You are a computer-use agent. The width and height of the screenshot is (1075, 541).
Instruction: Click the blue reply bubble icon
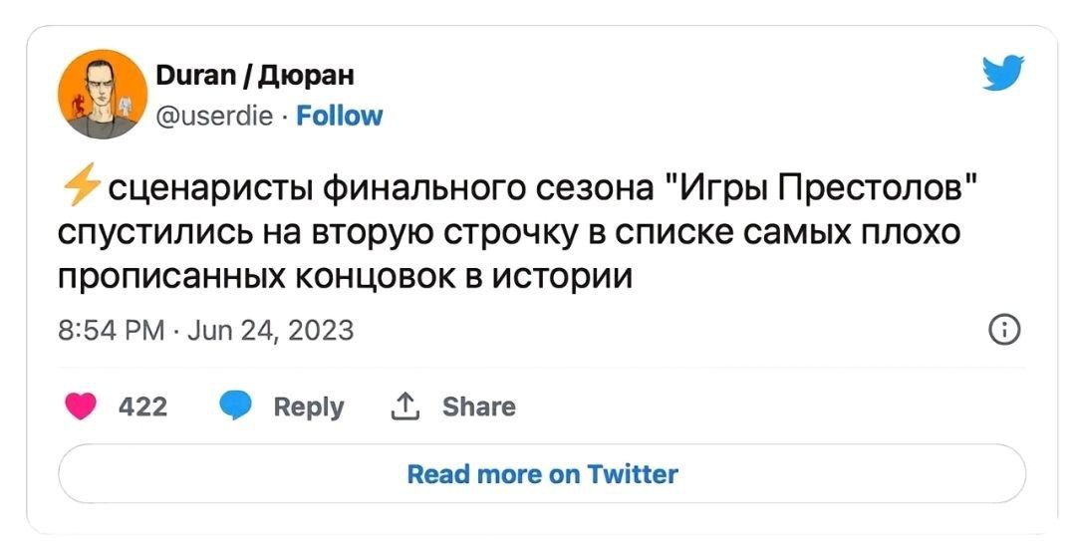point(235,406)
